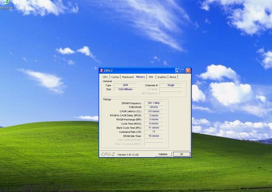Click the DRAM Frequency value 201.1 MHz

click(154, 103)
